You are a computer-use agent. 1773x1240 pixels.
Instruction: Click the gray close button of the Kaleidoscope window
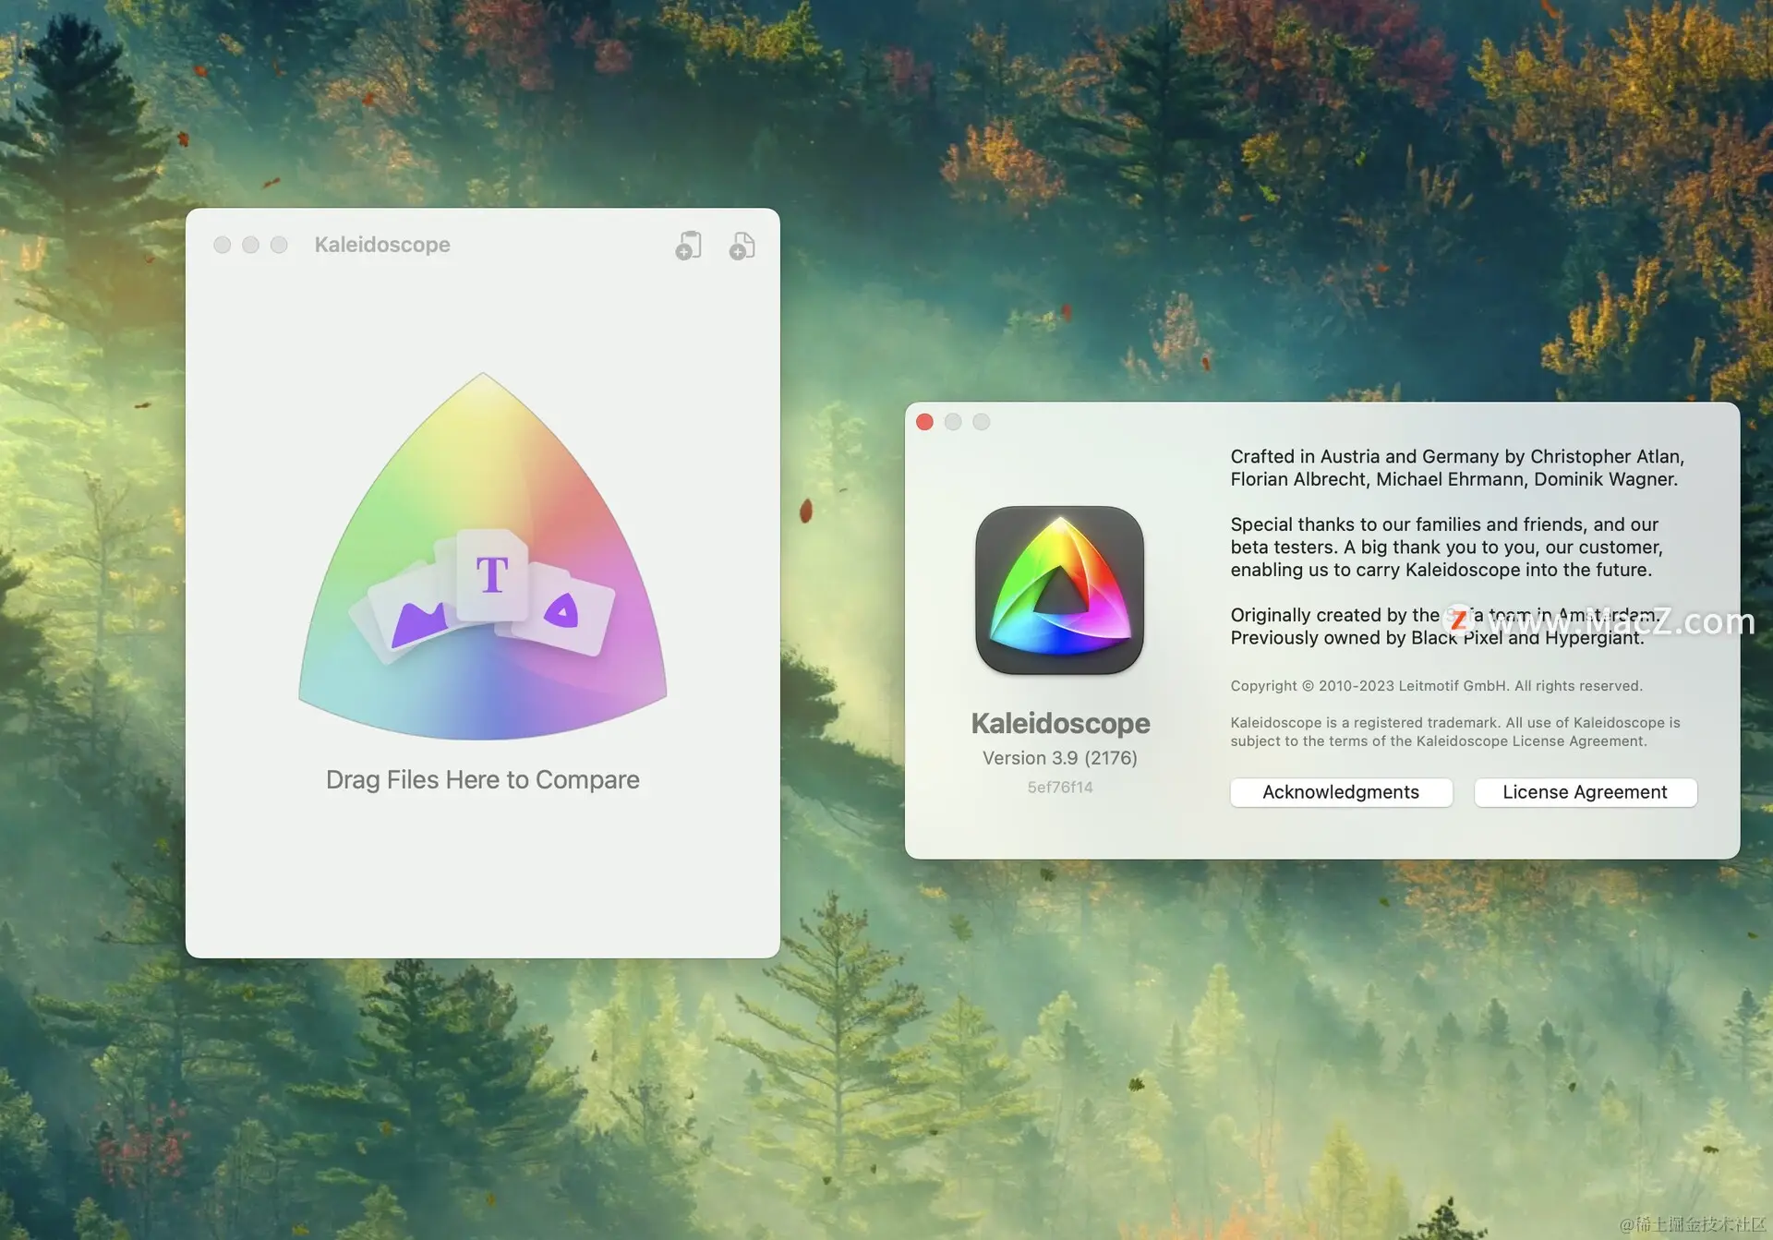point(223,245)
